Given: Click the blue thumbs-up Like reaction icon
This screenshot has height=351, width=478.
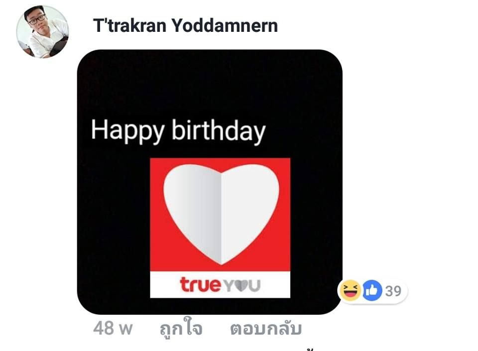Looking at the screenshot, I should point(372,290).
